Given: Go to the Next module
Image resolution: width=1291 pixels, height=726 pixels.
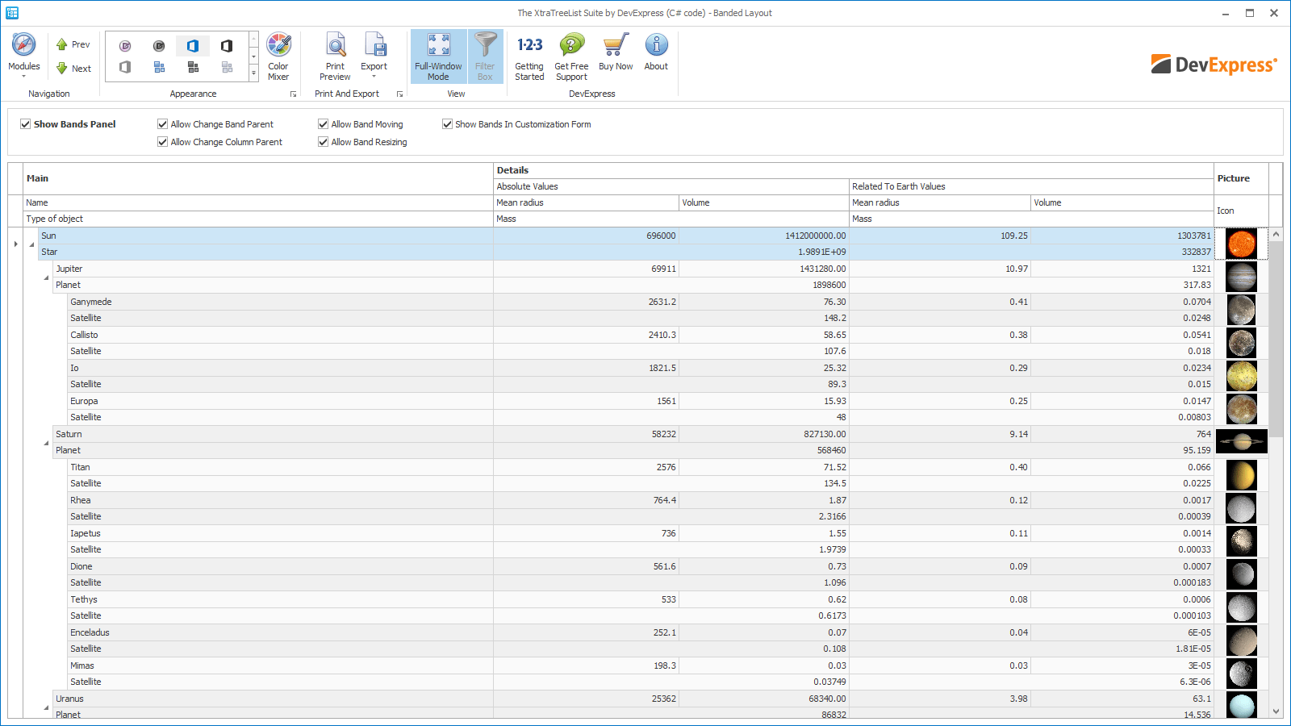Looking at the screenshot, I should pyautogui.click(x=73, y=69).
